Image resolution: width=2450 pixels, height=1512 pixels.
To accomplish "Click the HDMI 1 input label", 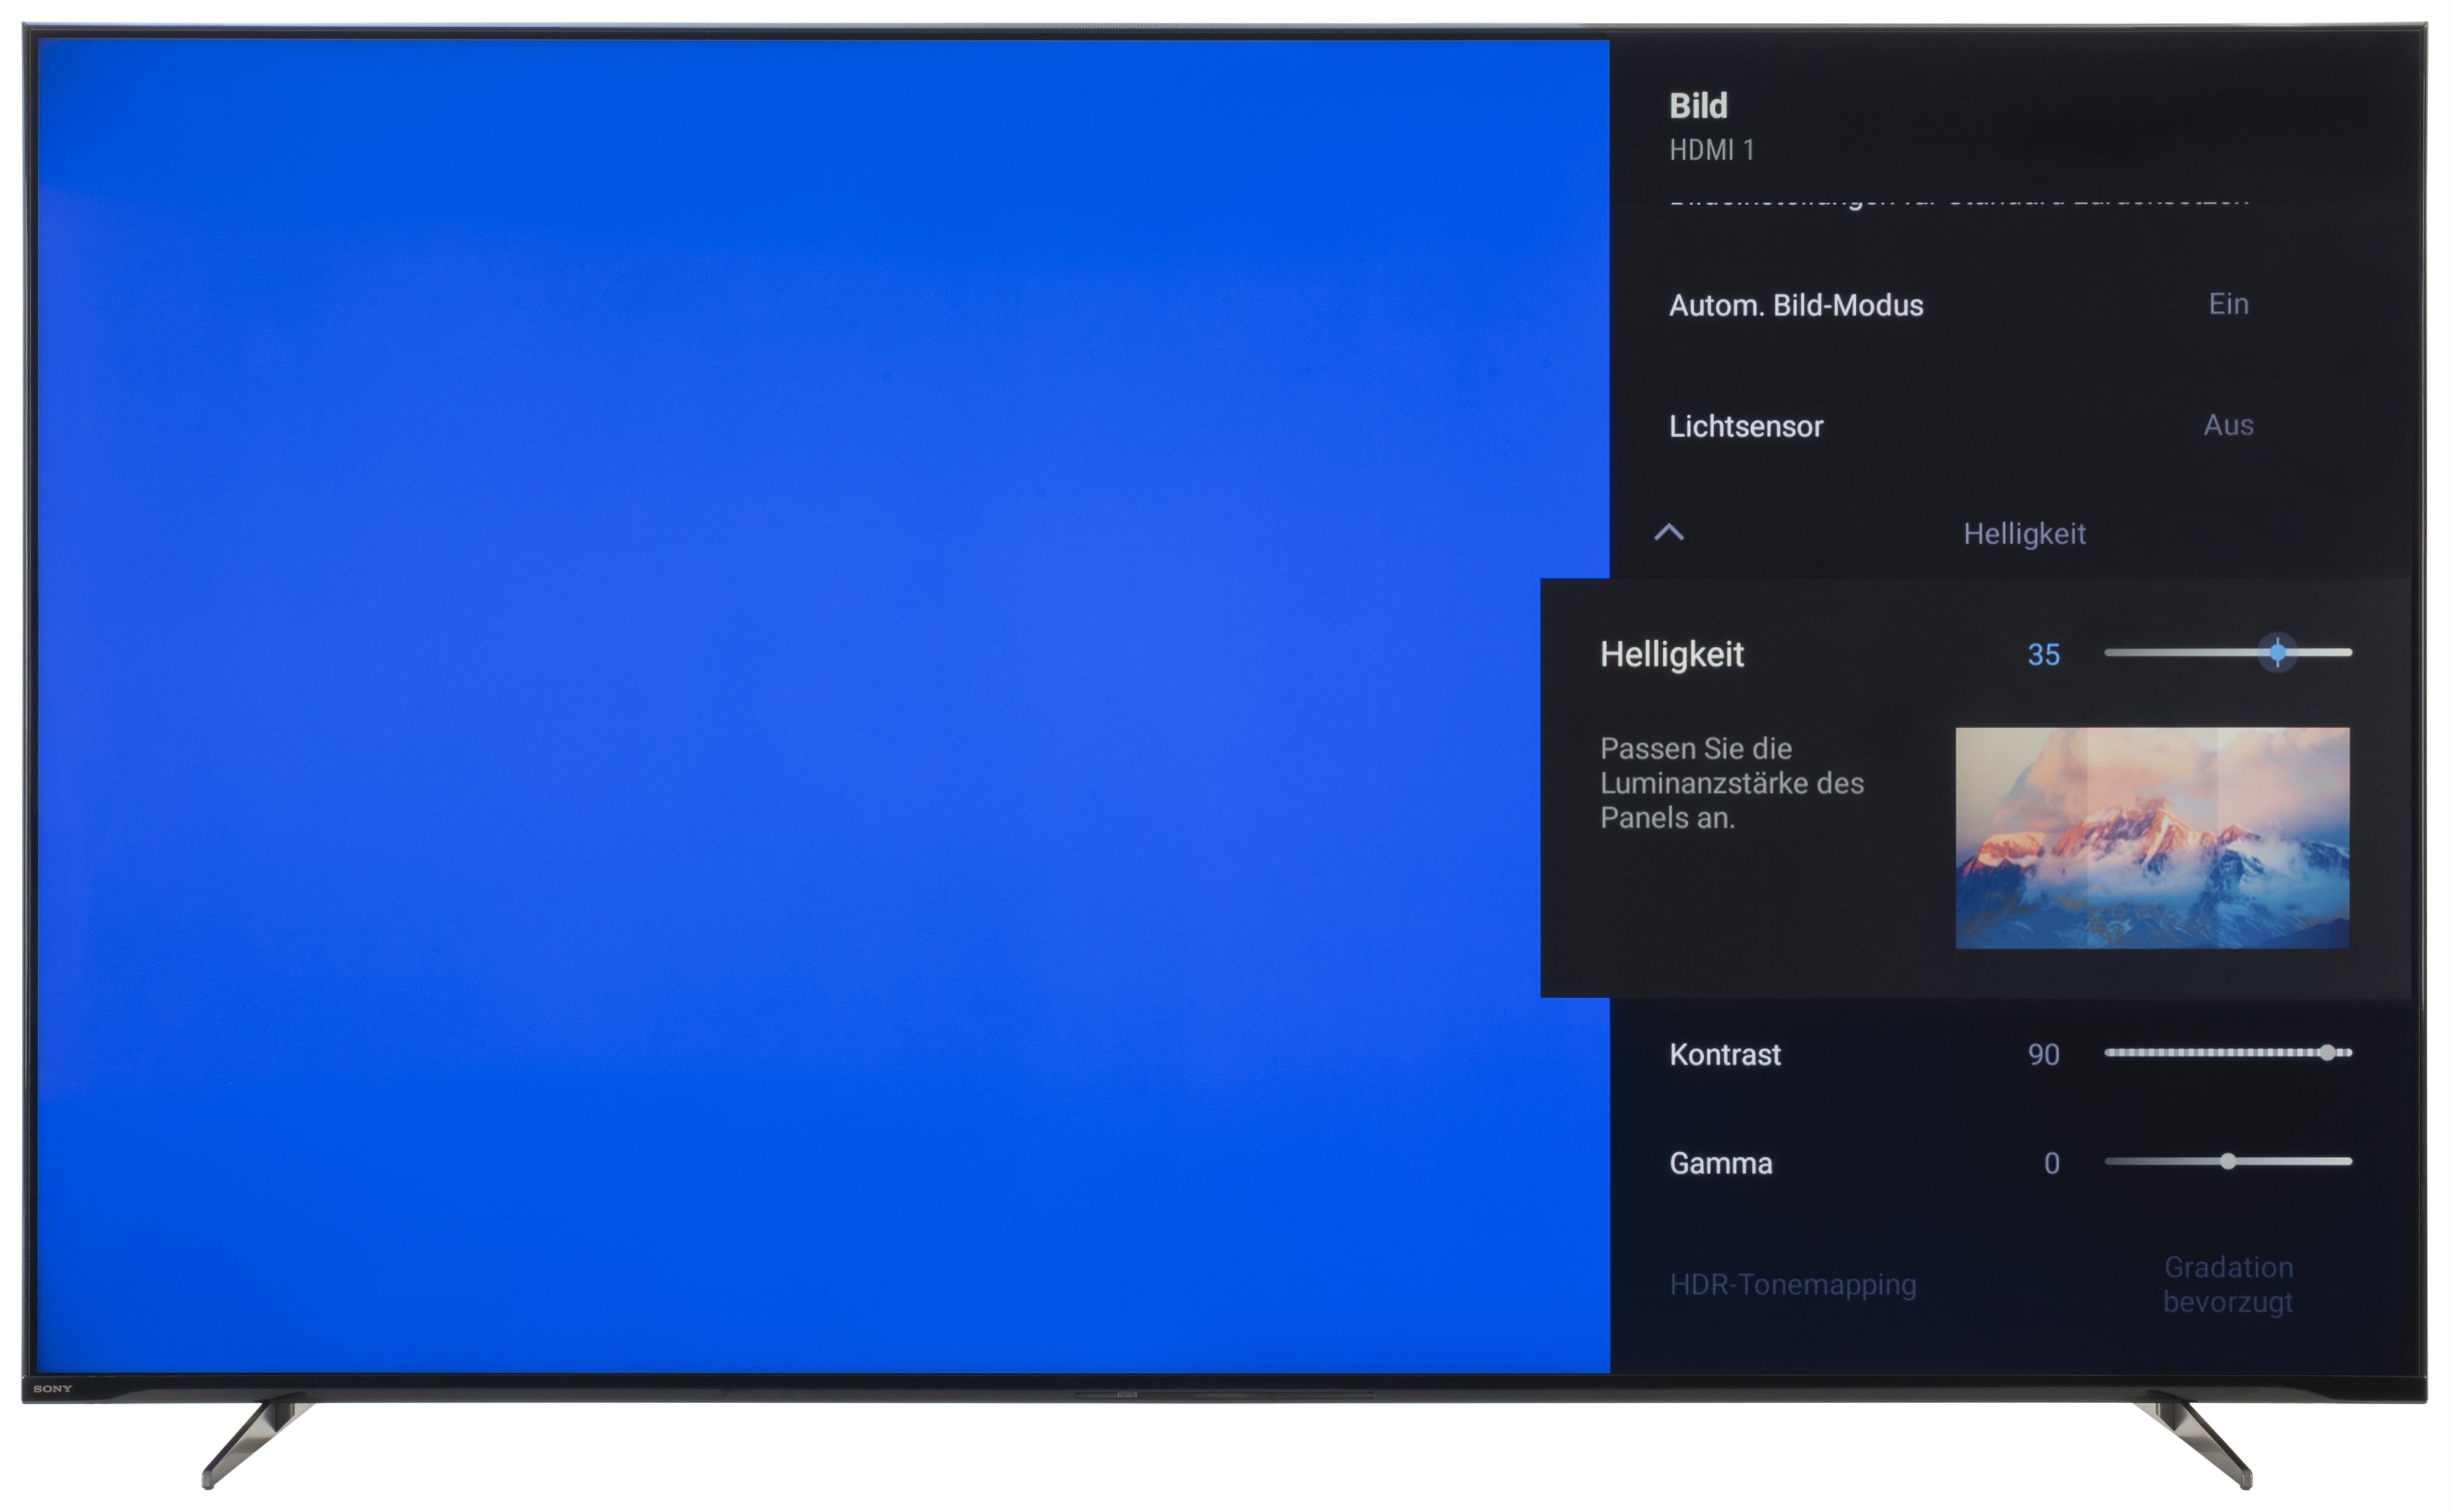I will click(1712, 151).
